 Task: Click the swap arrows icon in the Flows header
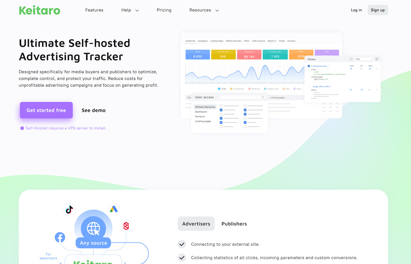(x=377, y=59)
